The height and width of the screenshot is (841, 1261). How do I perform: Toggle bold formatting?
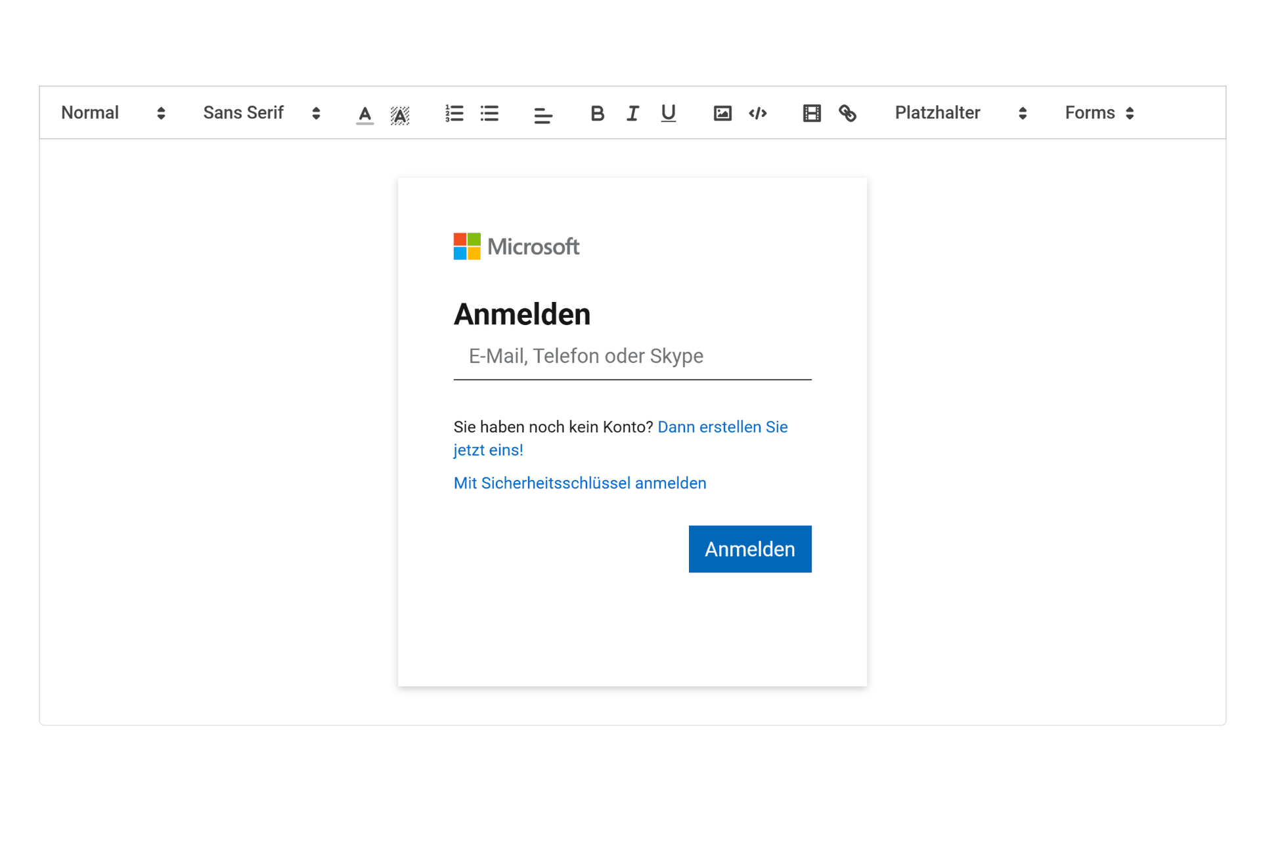(x=596, y=114)
